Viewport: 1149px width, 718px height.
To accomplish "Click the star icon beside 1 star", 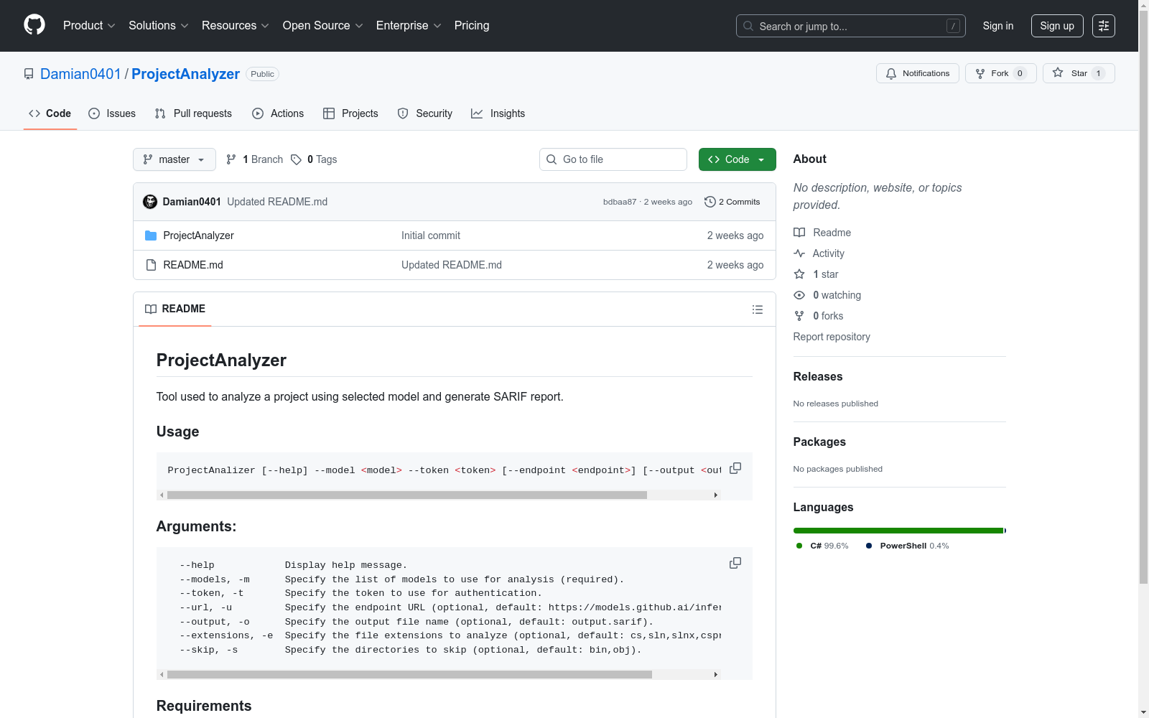I will [799, 274].
